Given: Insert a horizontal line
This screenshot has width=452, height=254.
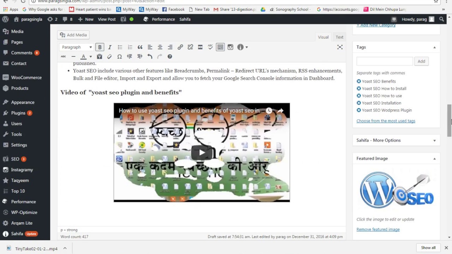Looking at the screenshot, I should [x=73, y=56].
